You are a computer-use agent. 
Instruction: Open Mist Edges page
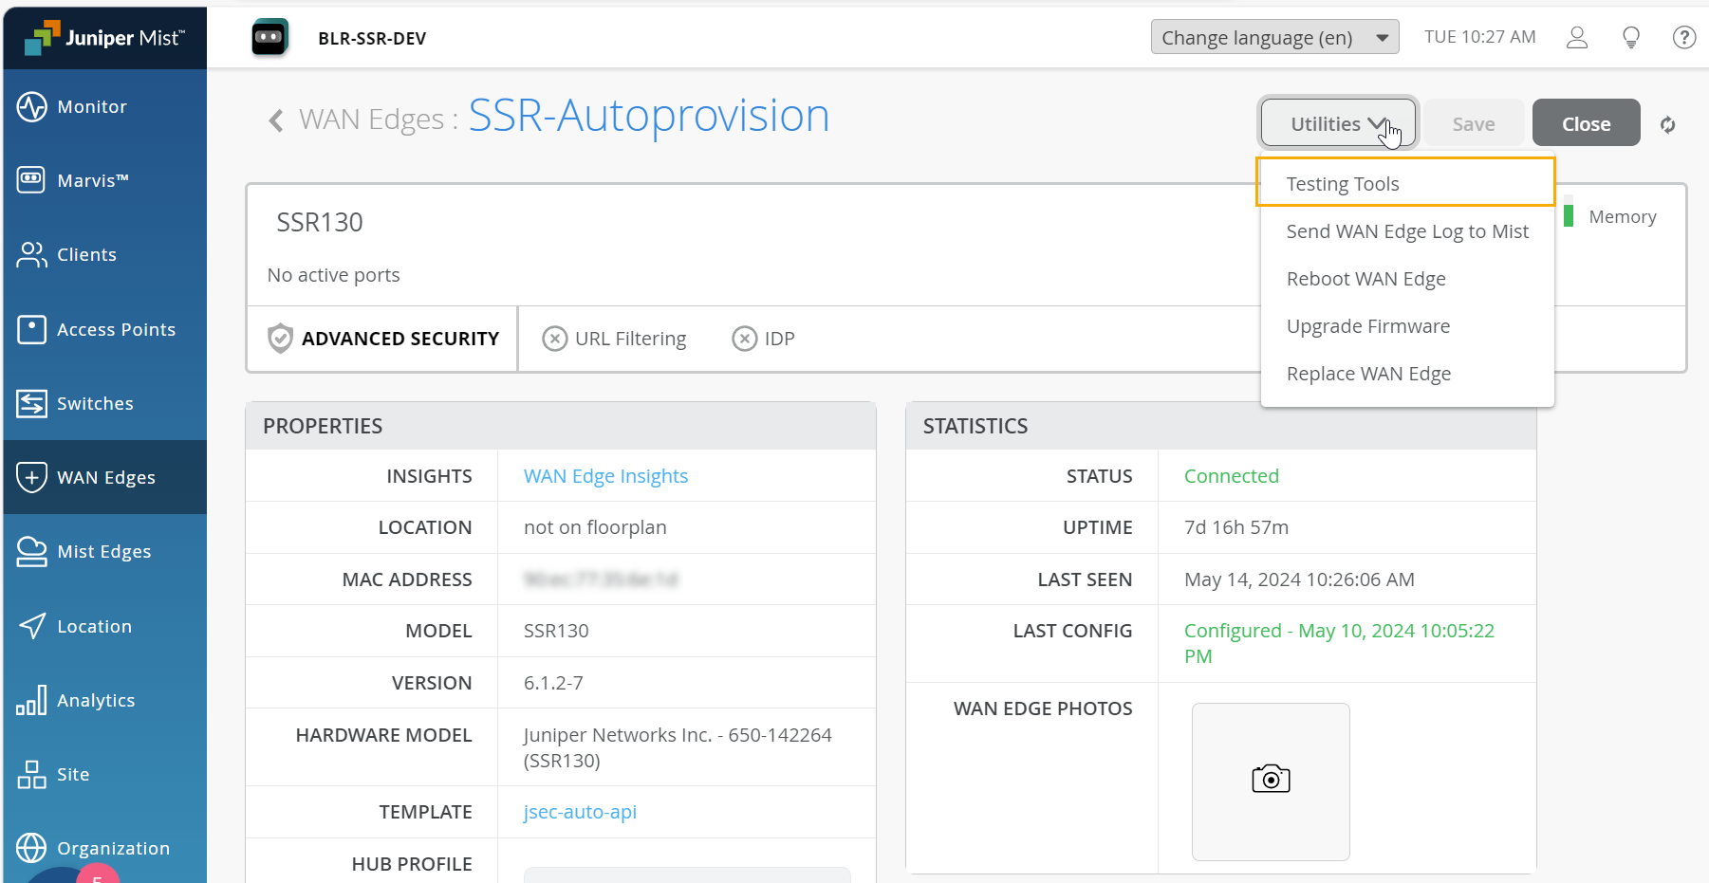pos(104,551)
